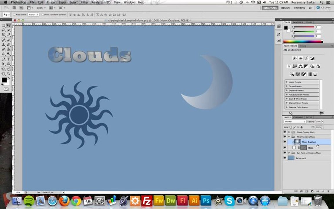The width and height of the screenshot is (334, 209).
Task: Enable Show Transform Controls checkbox
Action: click(x=43, y=15)
